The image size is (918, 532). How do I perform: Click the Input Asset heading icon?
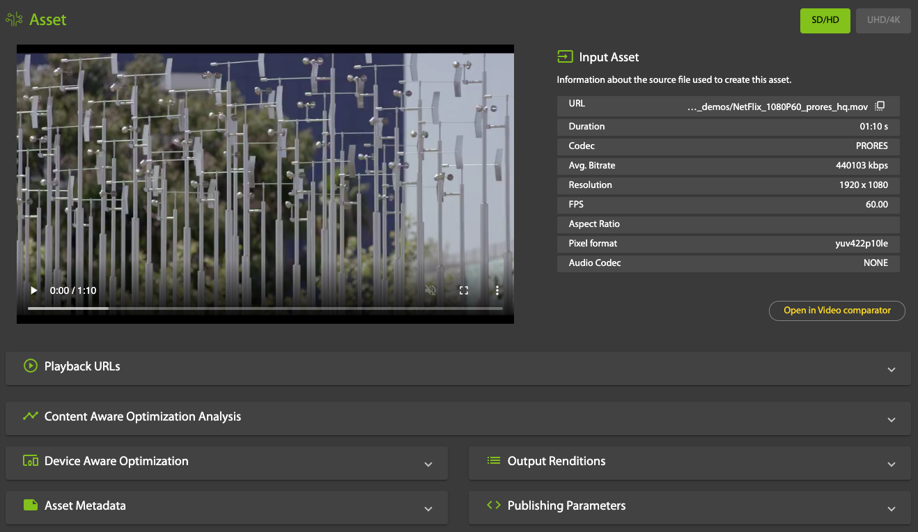tap(565, 57)
